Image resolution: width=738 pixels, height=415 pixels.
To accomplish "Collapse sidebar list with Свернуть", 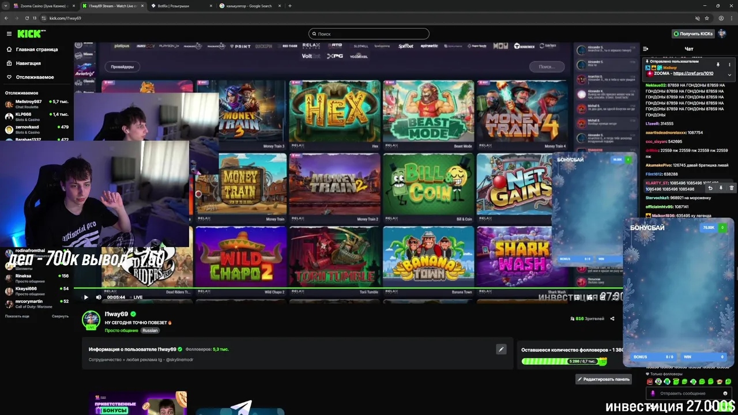I will point(60,316).
